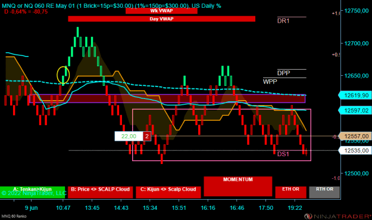This screenshot has height=220, width=372.
Task: Select the DR1 pivot level label
Action: click(x=283, y=21)
